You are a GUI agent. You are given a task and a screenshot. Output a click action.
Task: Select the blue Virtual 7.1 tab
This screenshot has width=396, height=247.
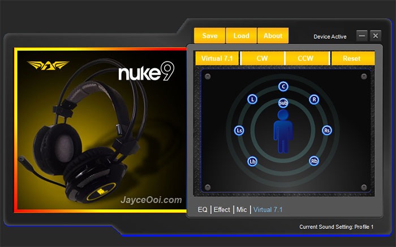[x=268, y=209]
